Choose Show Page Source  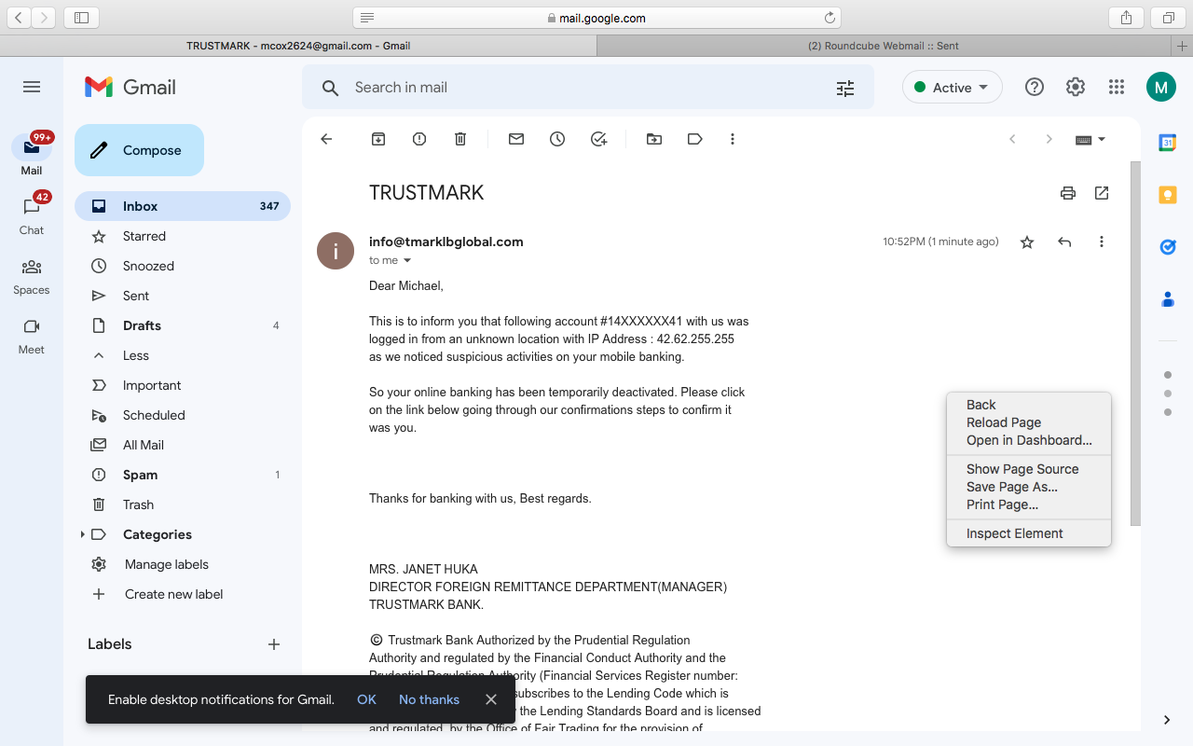click(x=1029, y=469)
